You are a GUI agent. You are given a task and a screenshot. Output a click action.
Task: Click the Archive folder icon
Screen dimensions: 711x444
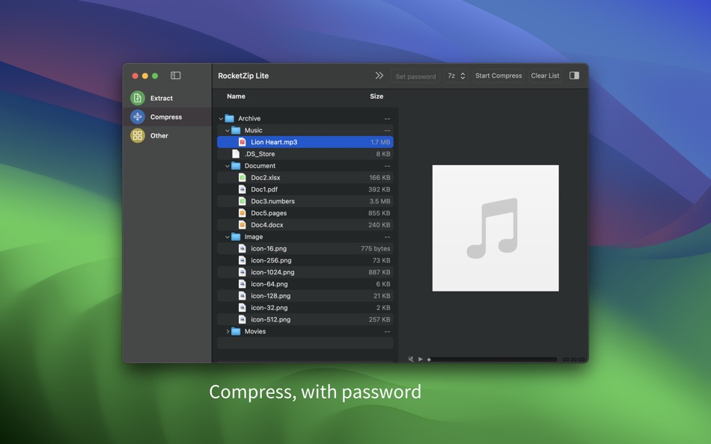[230, 118]
